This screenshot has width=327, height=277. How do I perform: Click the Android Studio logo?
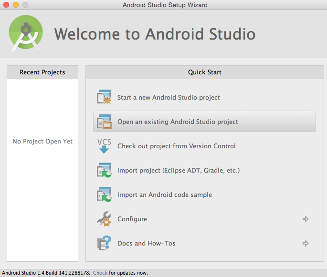point(26,33)
